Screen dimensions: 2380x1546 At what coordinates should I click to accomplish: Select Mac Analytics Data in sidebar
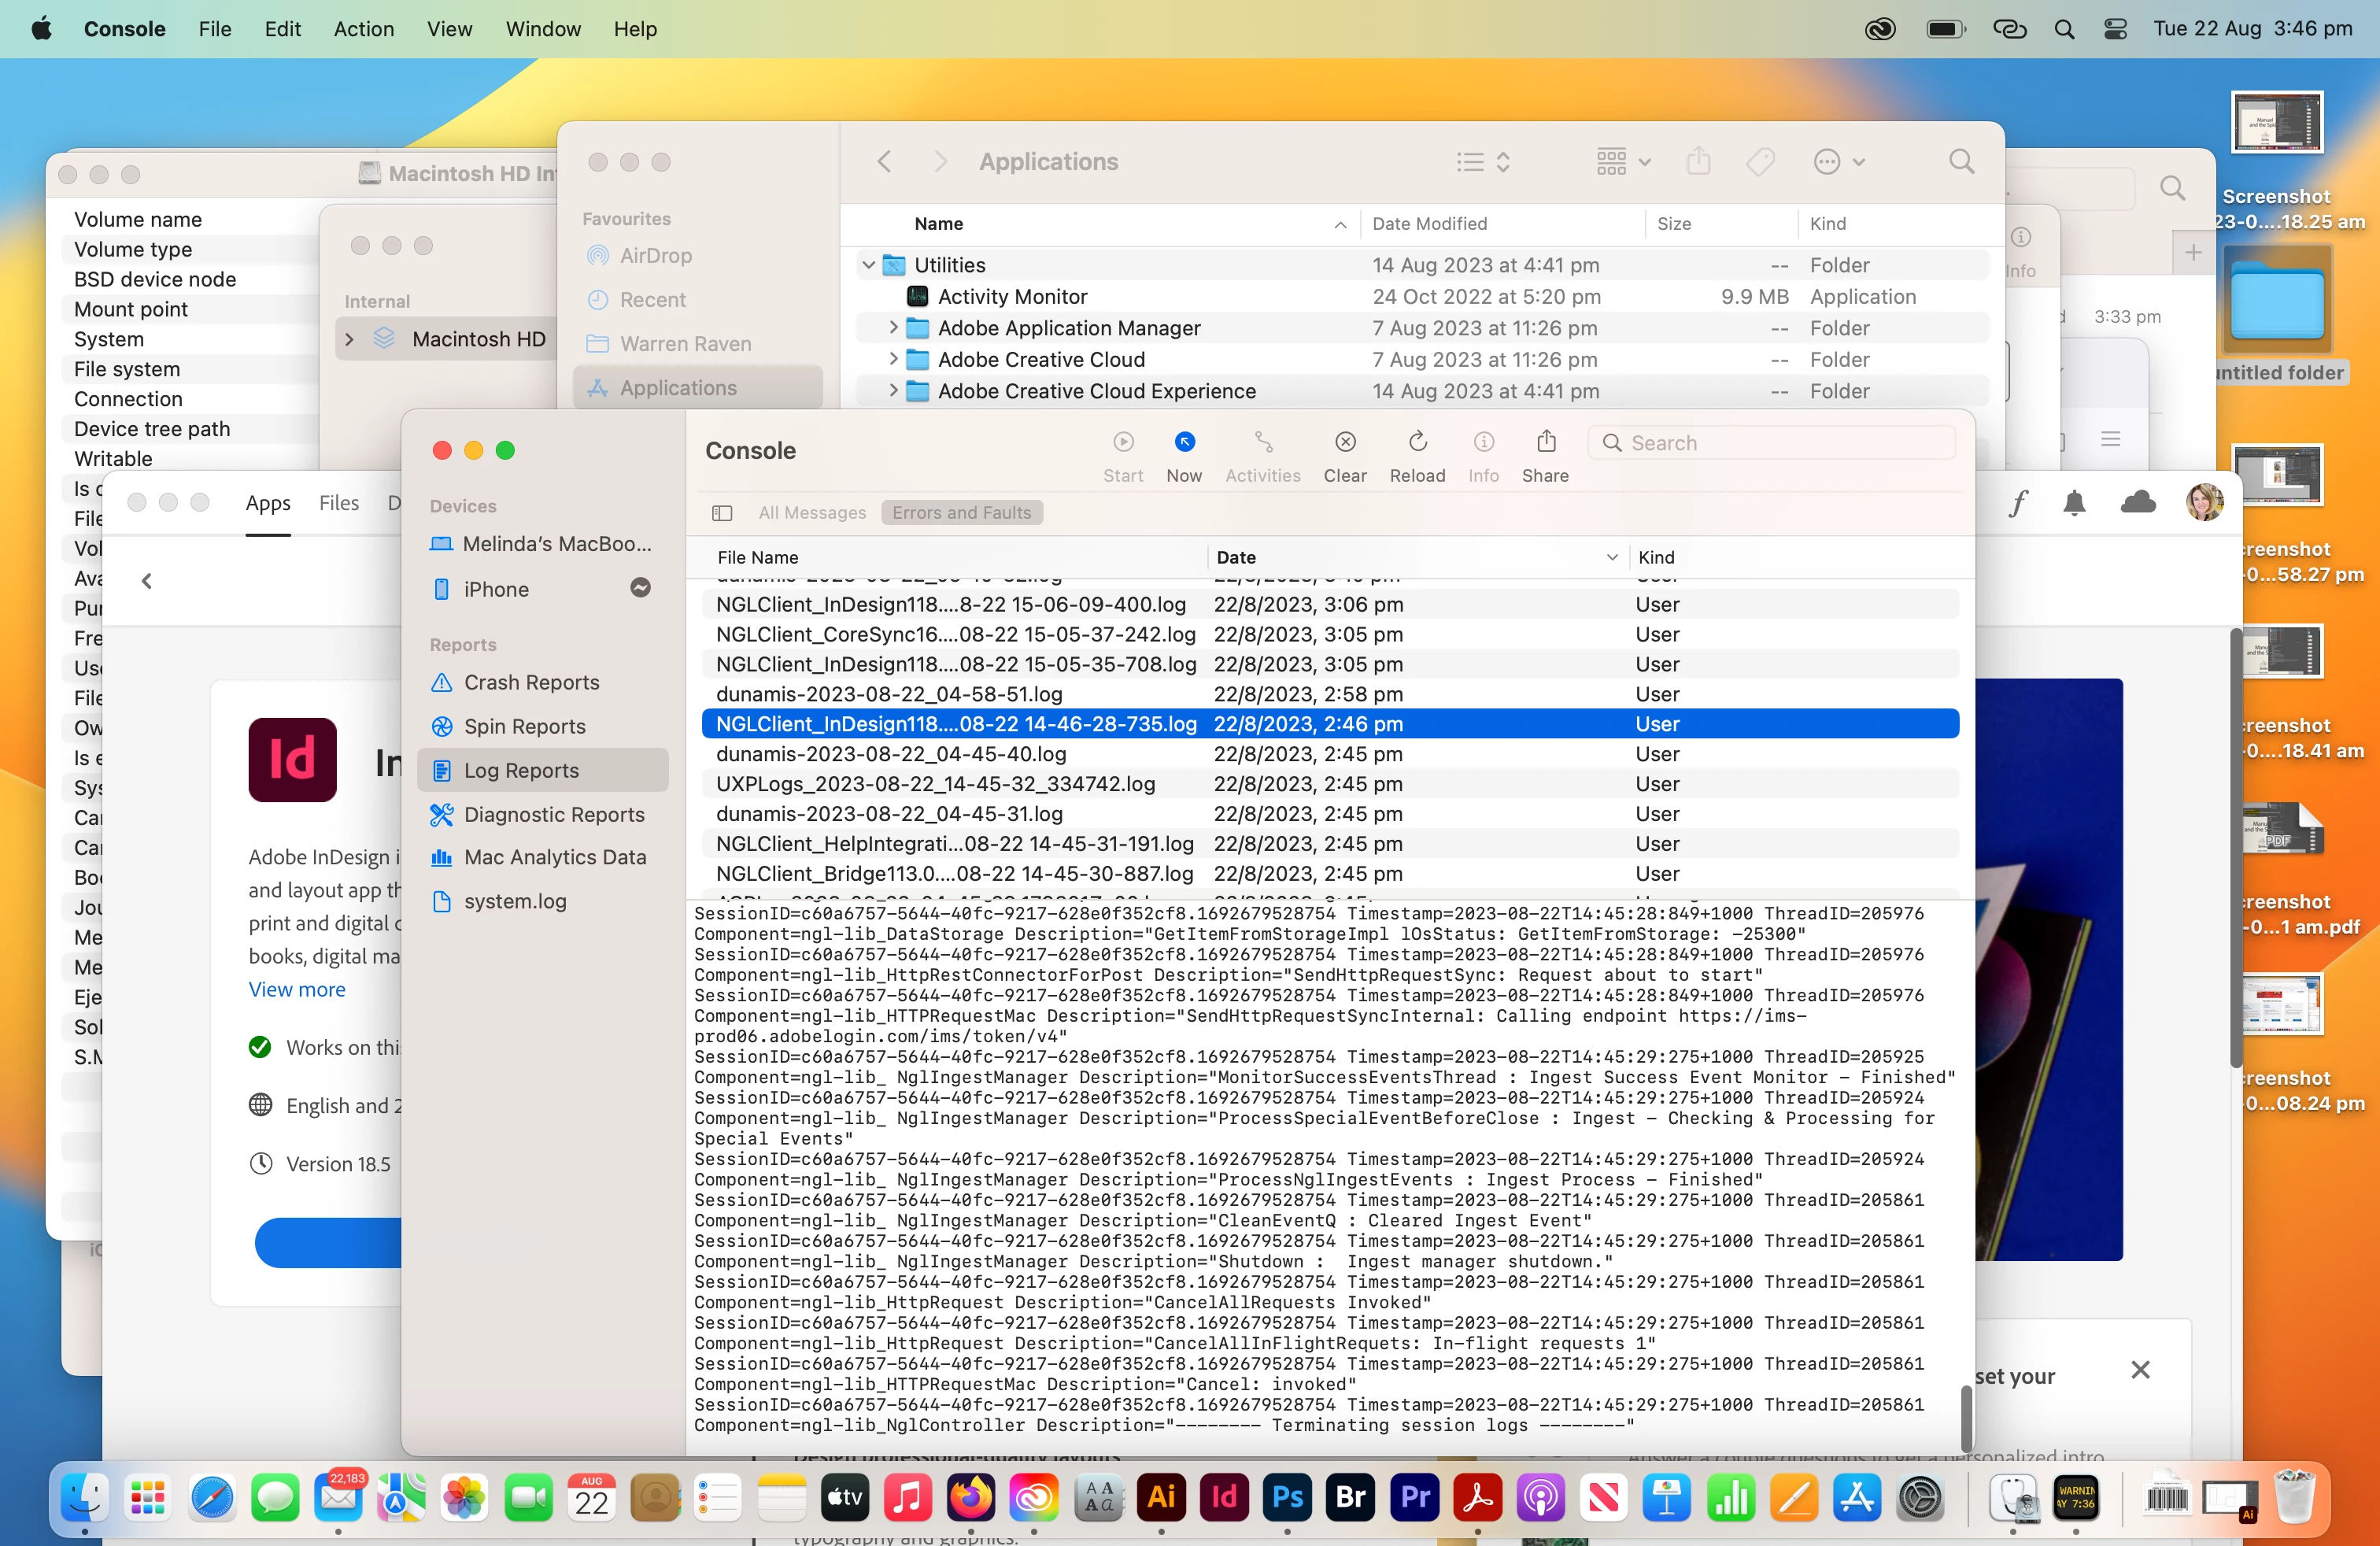point(554,857)
